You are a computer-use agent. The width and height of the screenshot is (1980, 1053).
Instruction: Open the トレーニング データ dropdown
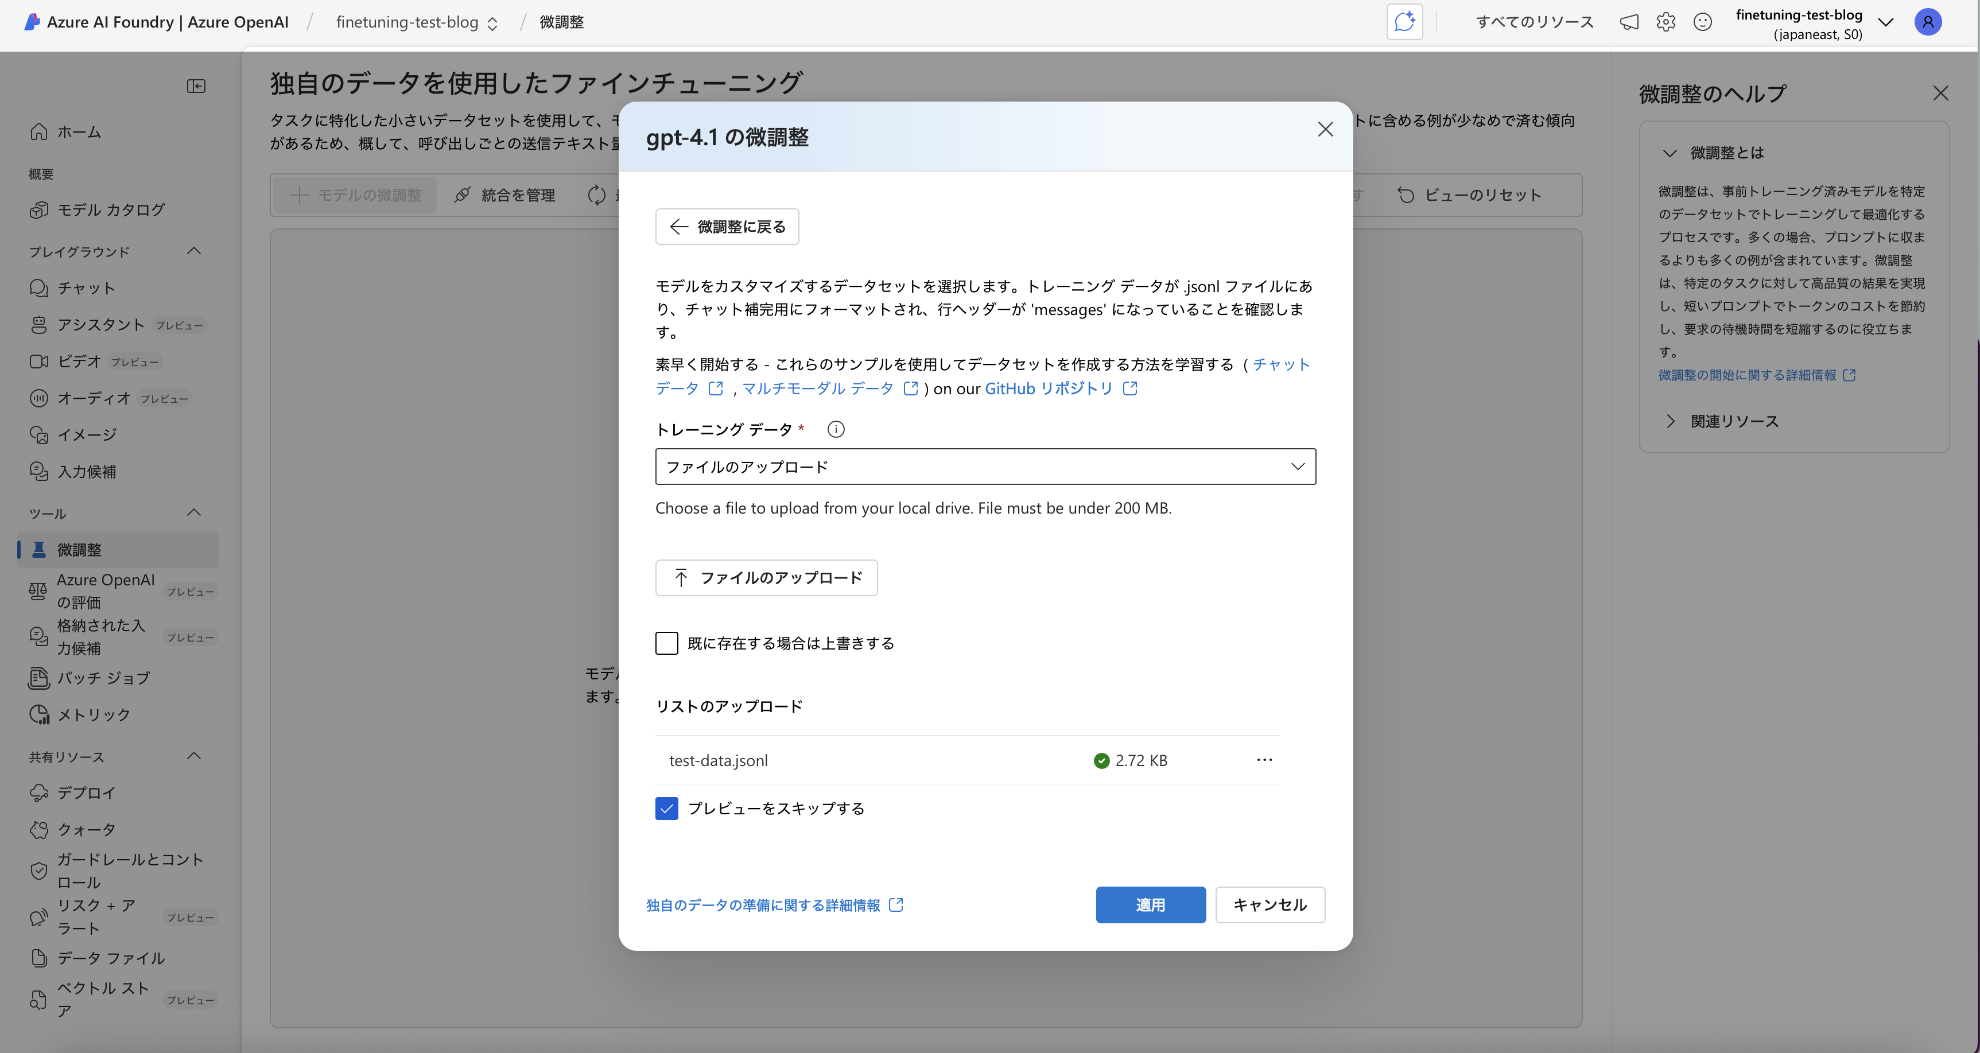pos(985,467)
